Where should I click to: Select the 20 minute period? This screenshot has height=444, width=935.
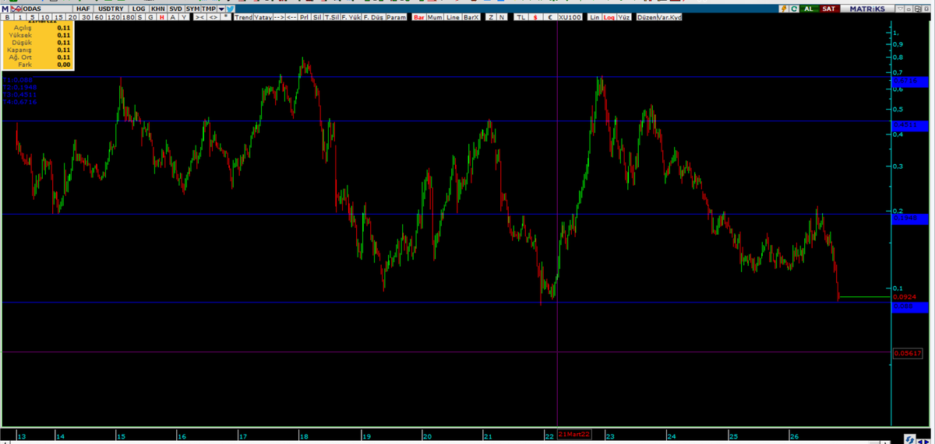72,17
